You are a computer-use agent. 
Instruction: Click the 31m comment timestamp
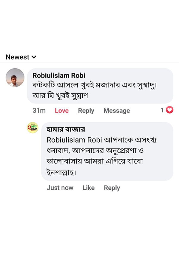[x=39, y=111]
